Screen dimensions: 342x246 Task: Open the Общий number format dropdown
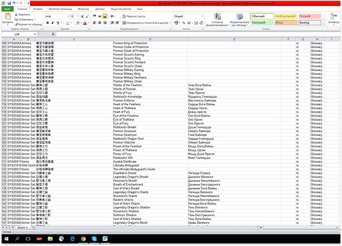202,17
